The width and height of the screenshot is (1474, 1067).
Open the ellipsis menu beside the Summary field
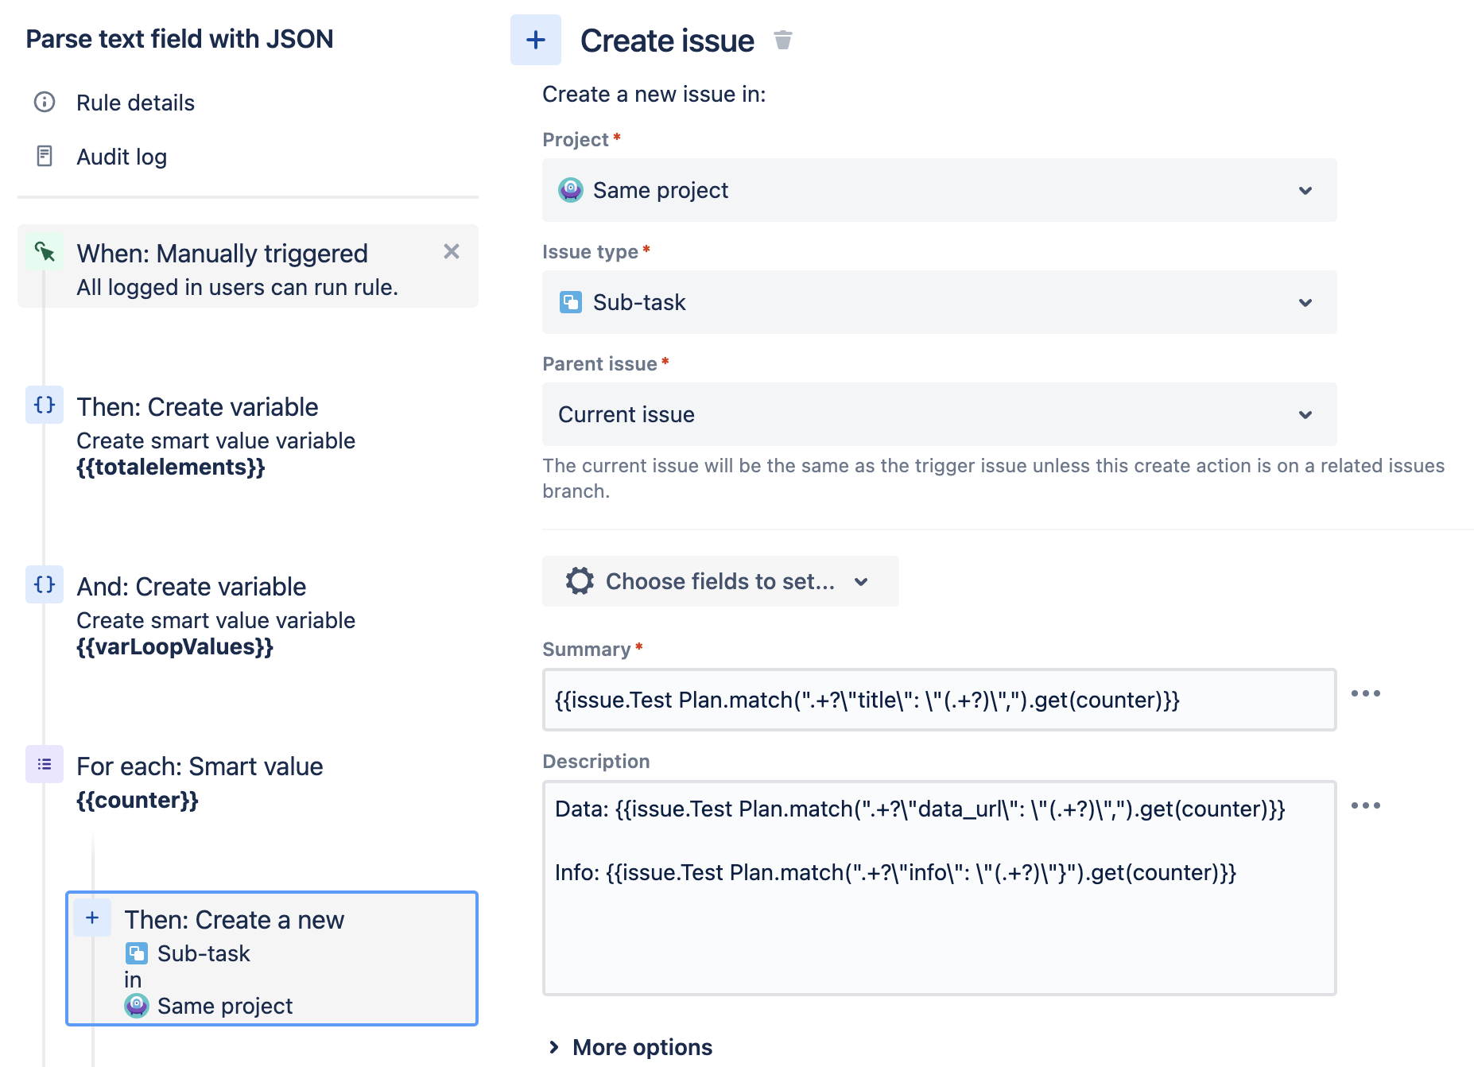coord(1366,693)
